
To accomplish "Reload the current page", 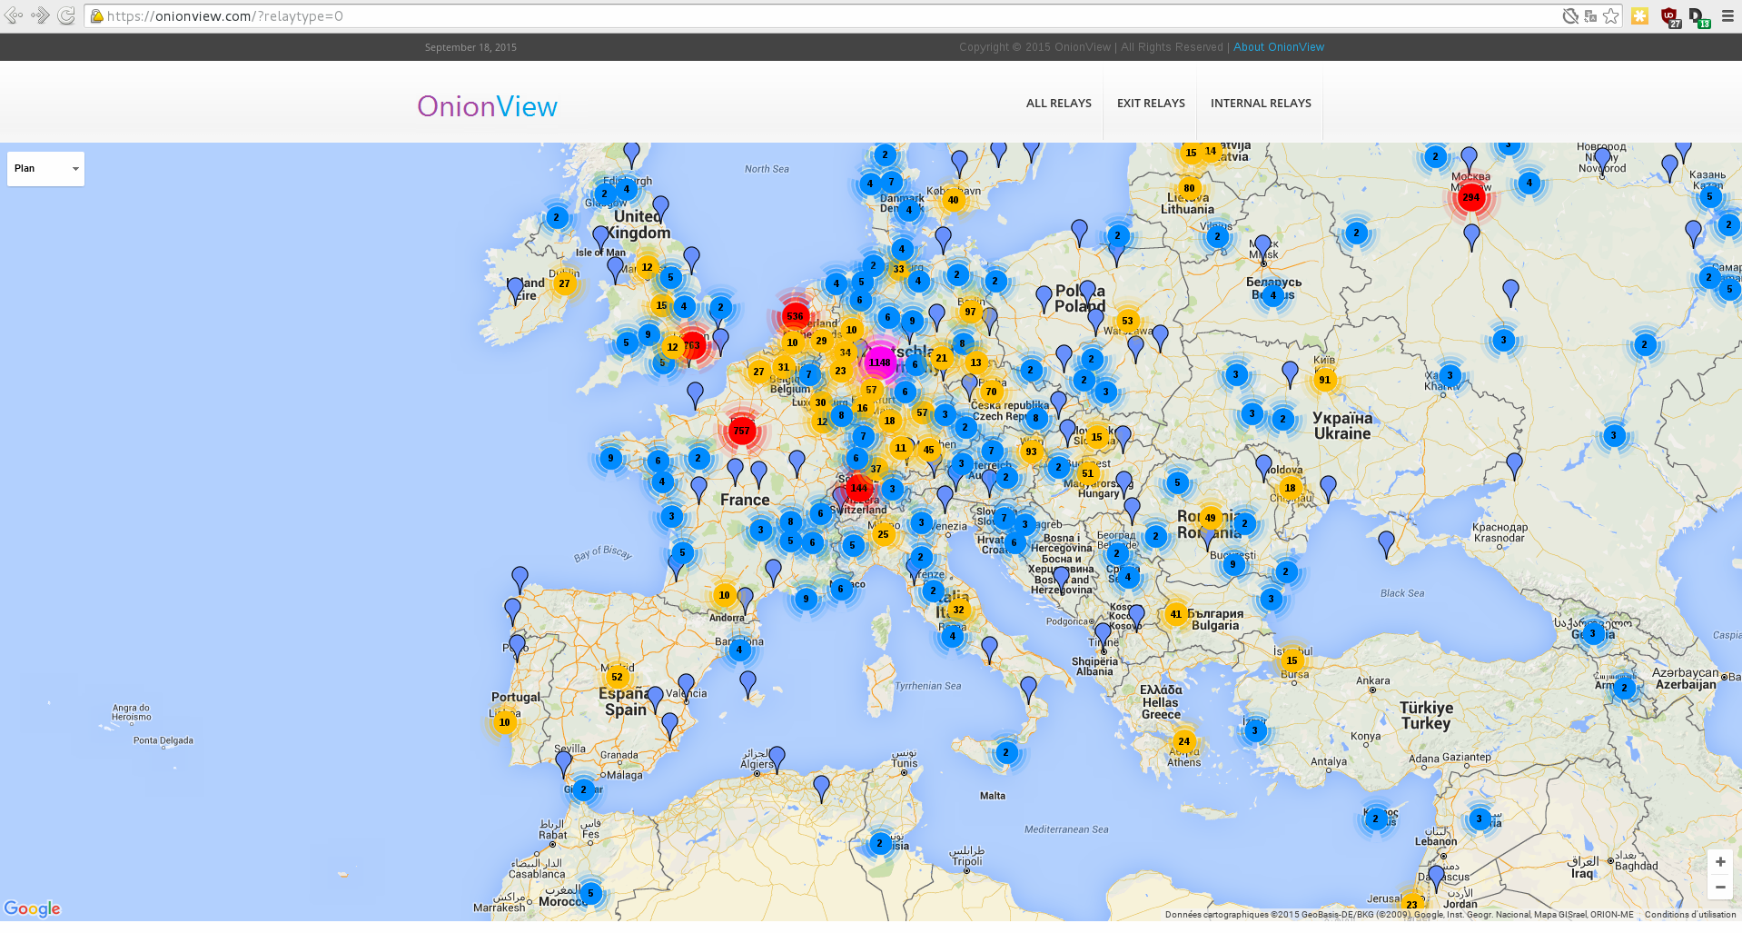I will coord(66,15).
